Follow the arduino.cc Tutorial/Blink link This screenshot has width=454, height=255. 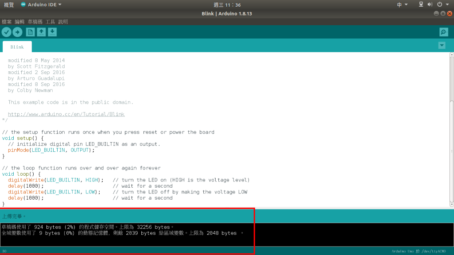(x=66, y=114)
